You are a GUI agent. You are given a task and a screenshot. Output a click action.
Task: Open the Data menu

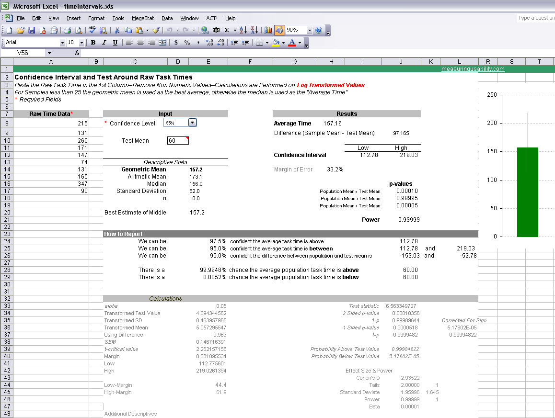(167, 18)
